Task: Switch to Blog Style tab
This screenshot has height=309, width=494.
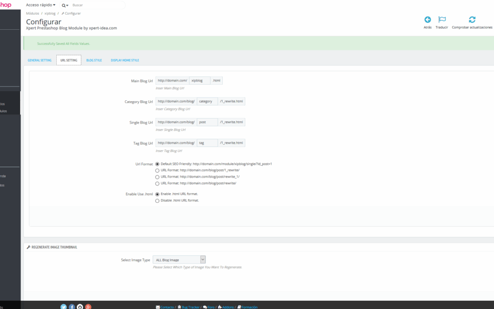Action: pos(94,60)
